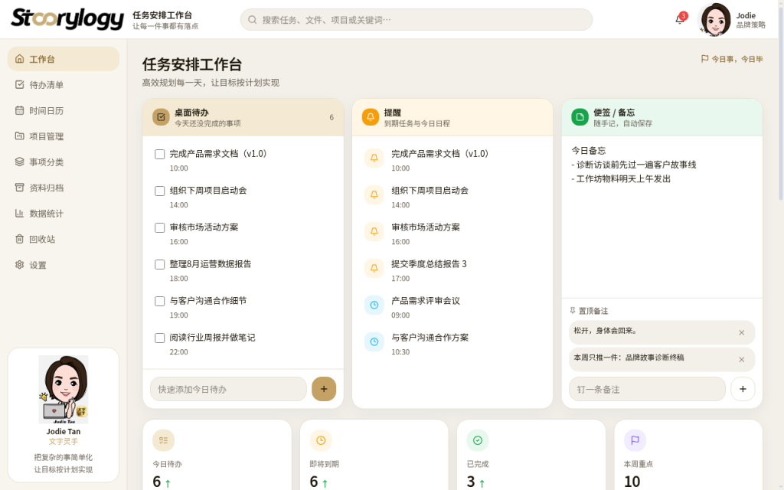Viewport: 784px width, 490px height.
Task: Click reminder text 提交季度总结报告 3
Action: [x=429, y=264]
